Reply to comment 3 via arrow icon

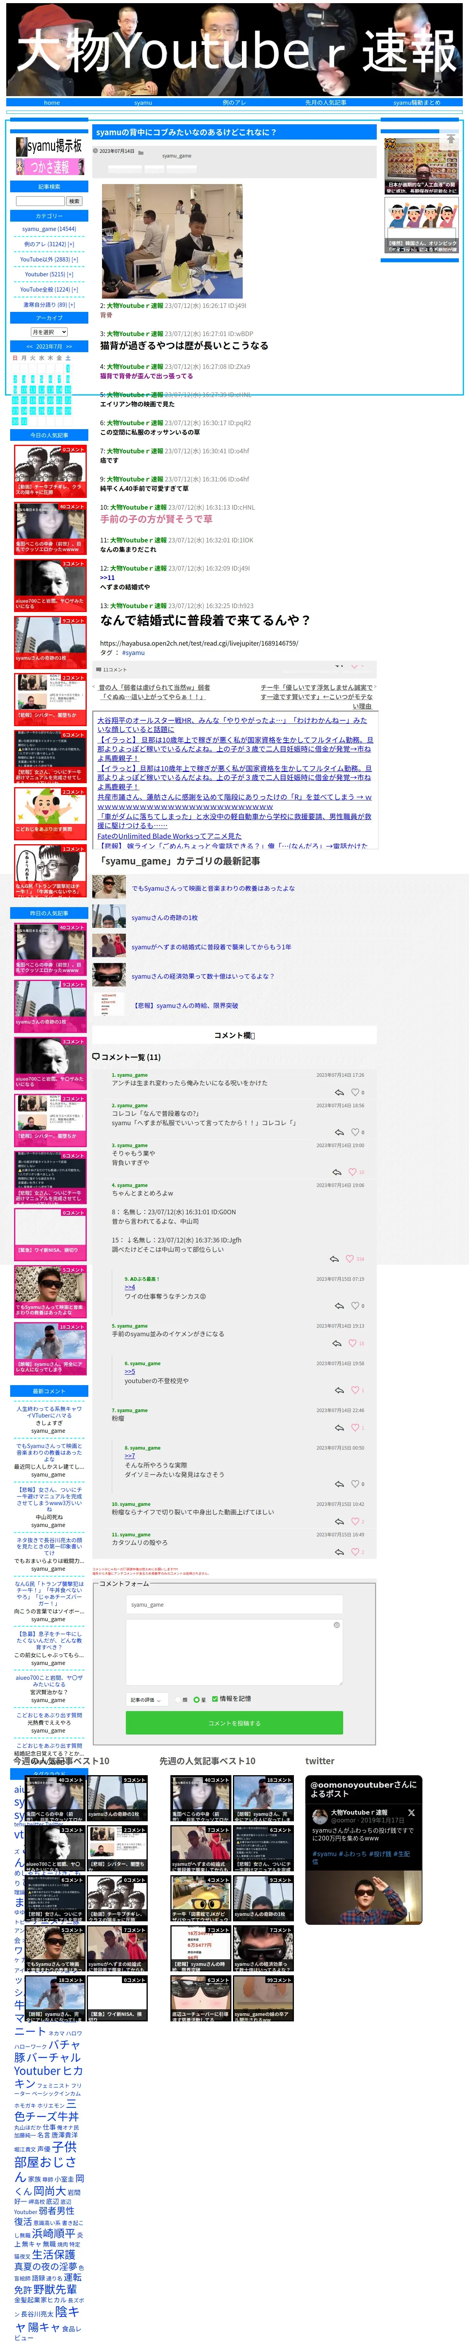(x=337, y=1172)
